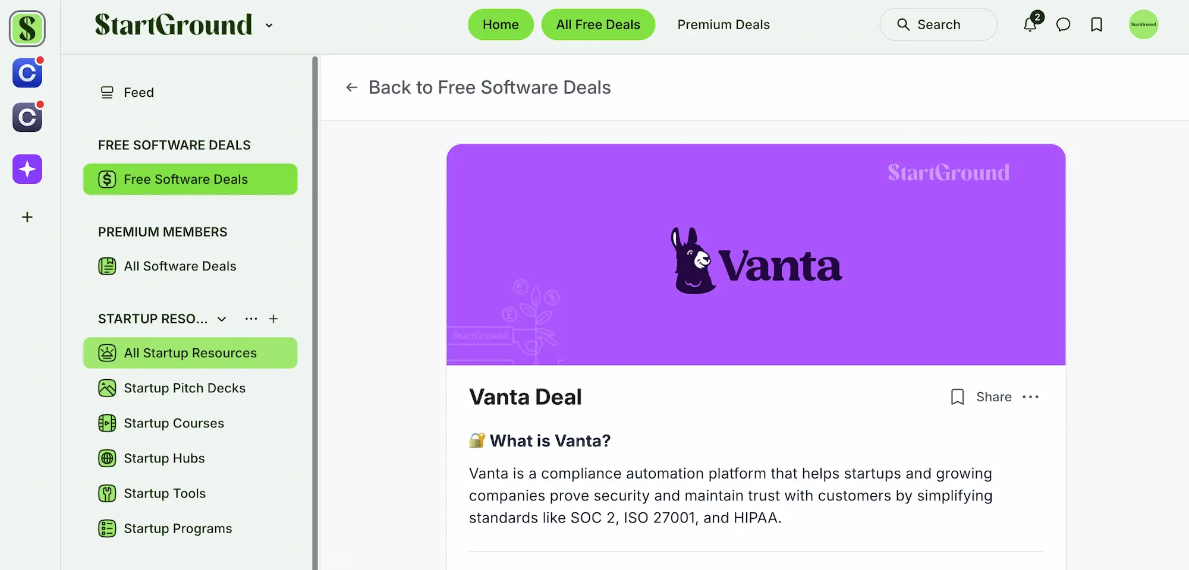Switch to Premium Deals
Viewport: 1189px width, 570px height.
(x=723, y=24)
